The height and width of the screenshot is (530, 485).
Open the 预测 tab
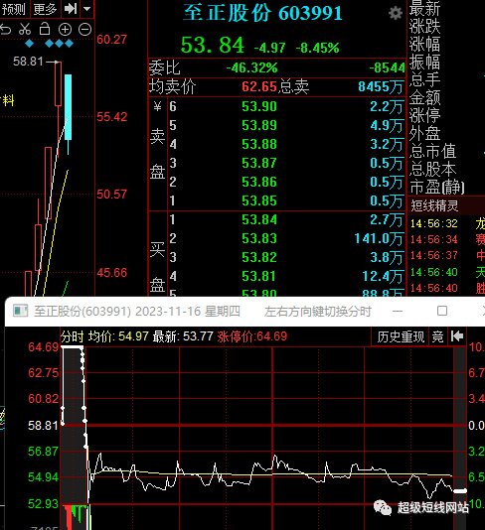pos(14,9)
